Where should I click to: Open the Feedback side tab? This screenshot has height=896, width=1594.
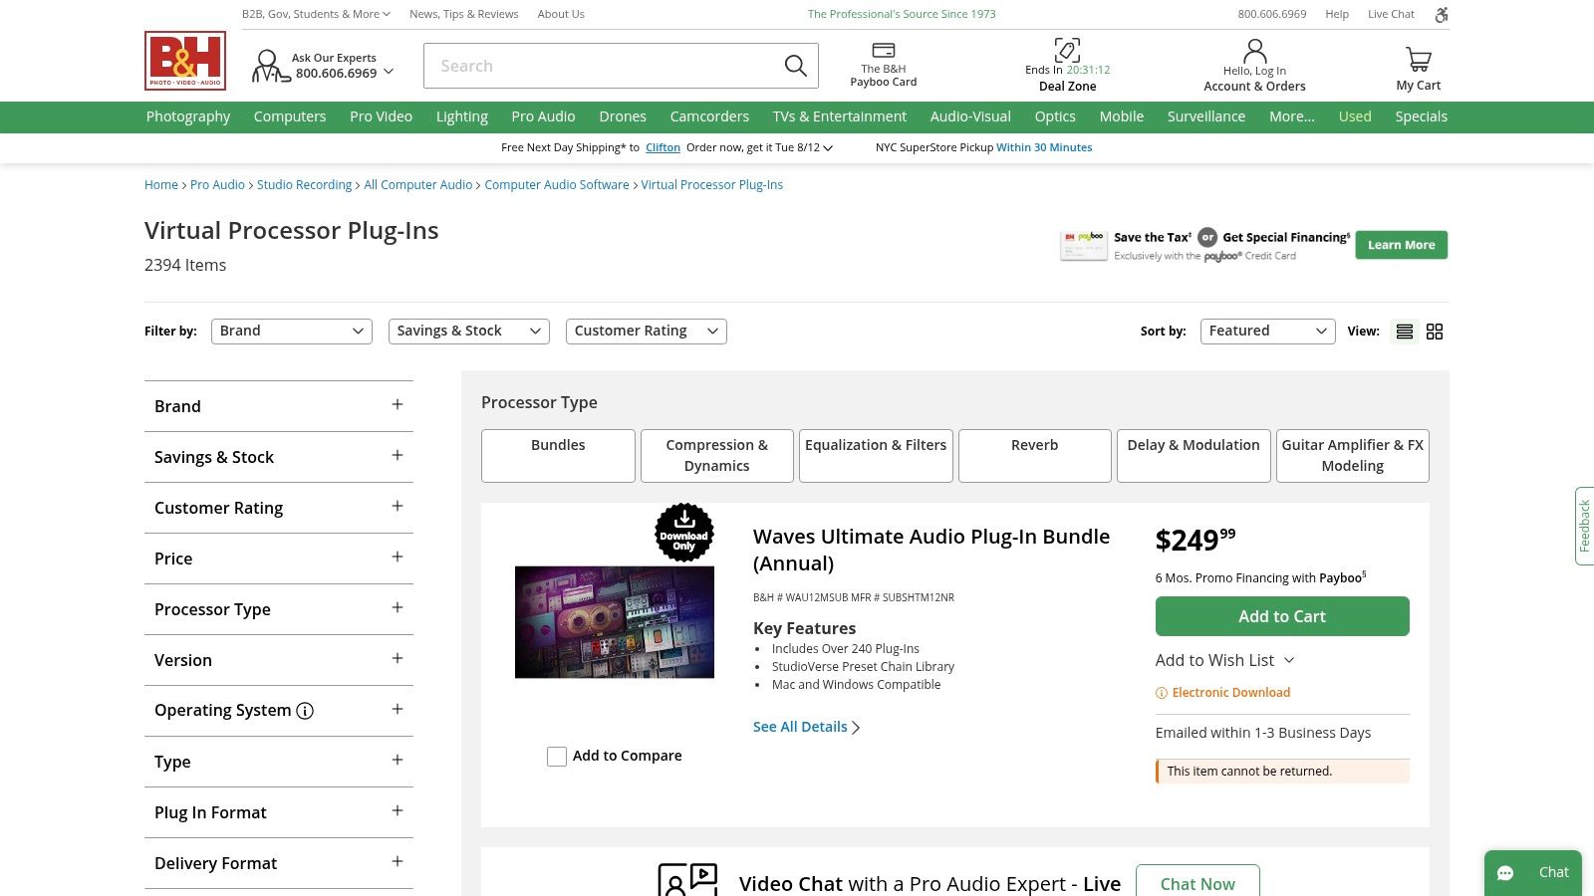tap(1584, 526)
